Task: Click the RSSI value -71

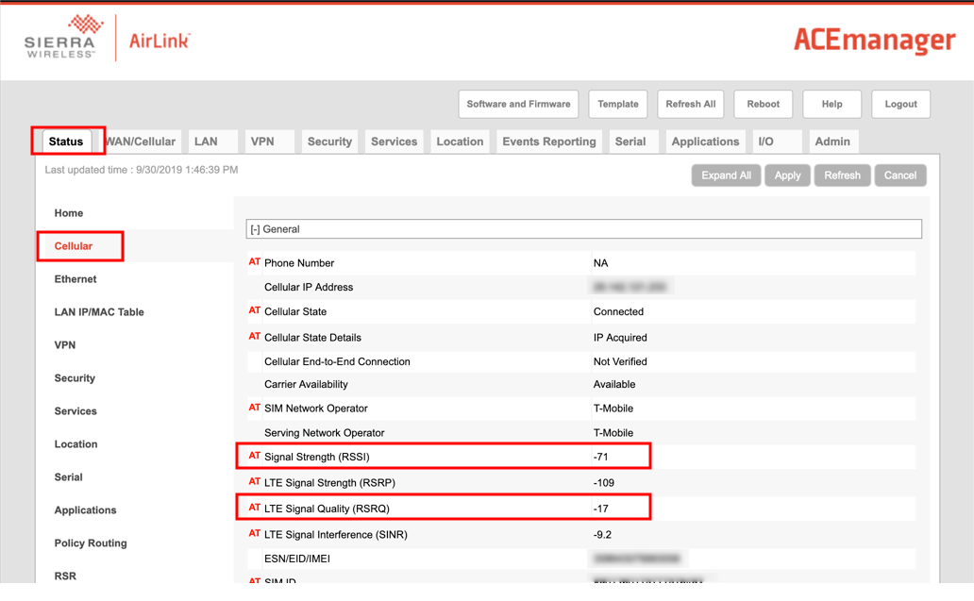Action: (600, 457)
